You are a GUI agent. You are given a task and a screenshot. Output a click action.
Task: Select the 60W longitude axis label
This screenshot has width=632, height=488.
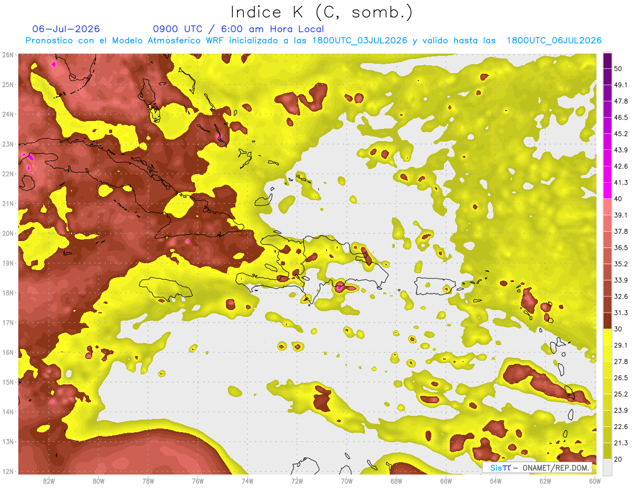[595, 481]
